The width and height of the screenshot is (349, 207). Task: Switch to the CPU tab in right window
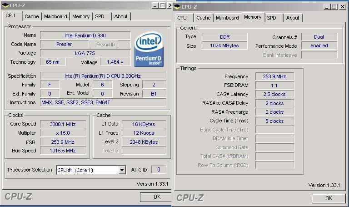click(182, 18)
